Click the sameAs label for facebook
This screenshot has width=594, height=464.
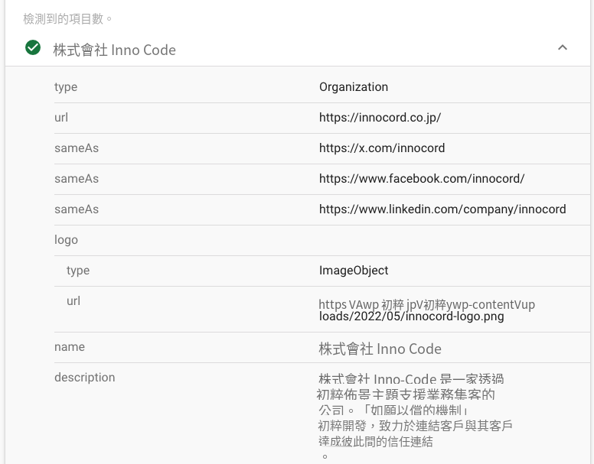[x=77, y=178]
